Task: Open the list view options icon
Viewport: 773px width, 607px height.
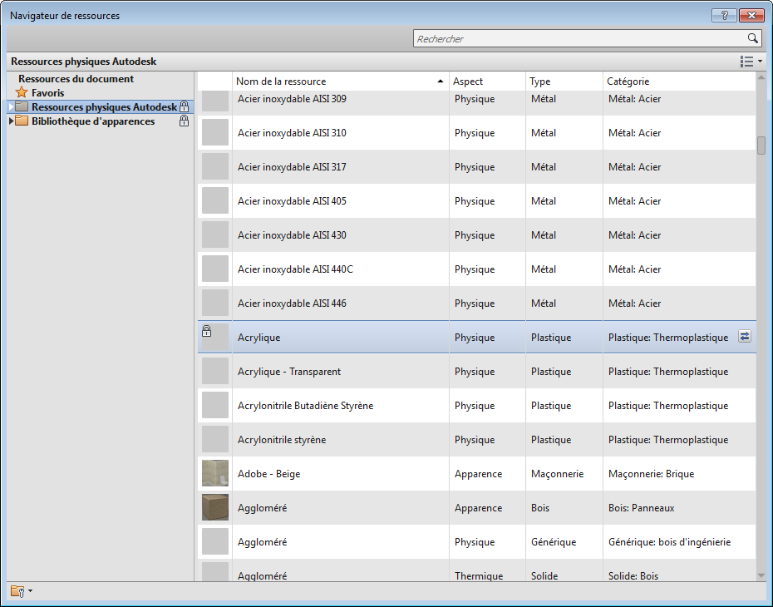Action: click(x=746, y=62)
